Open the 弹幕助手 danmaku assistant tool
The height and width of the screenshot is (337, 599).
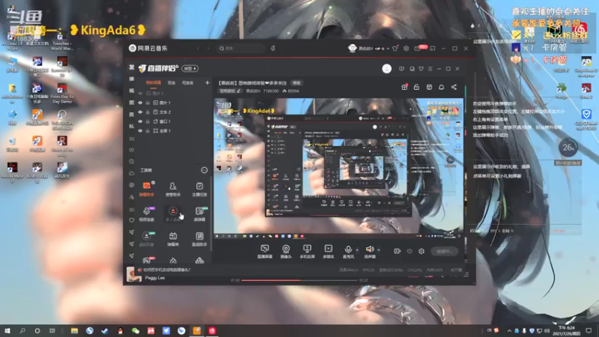pyautogui.click(x=147, y=189)
